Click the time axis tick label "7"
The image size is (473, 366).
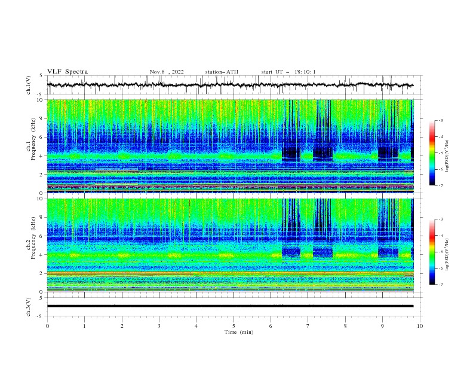point(308,326)
